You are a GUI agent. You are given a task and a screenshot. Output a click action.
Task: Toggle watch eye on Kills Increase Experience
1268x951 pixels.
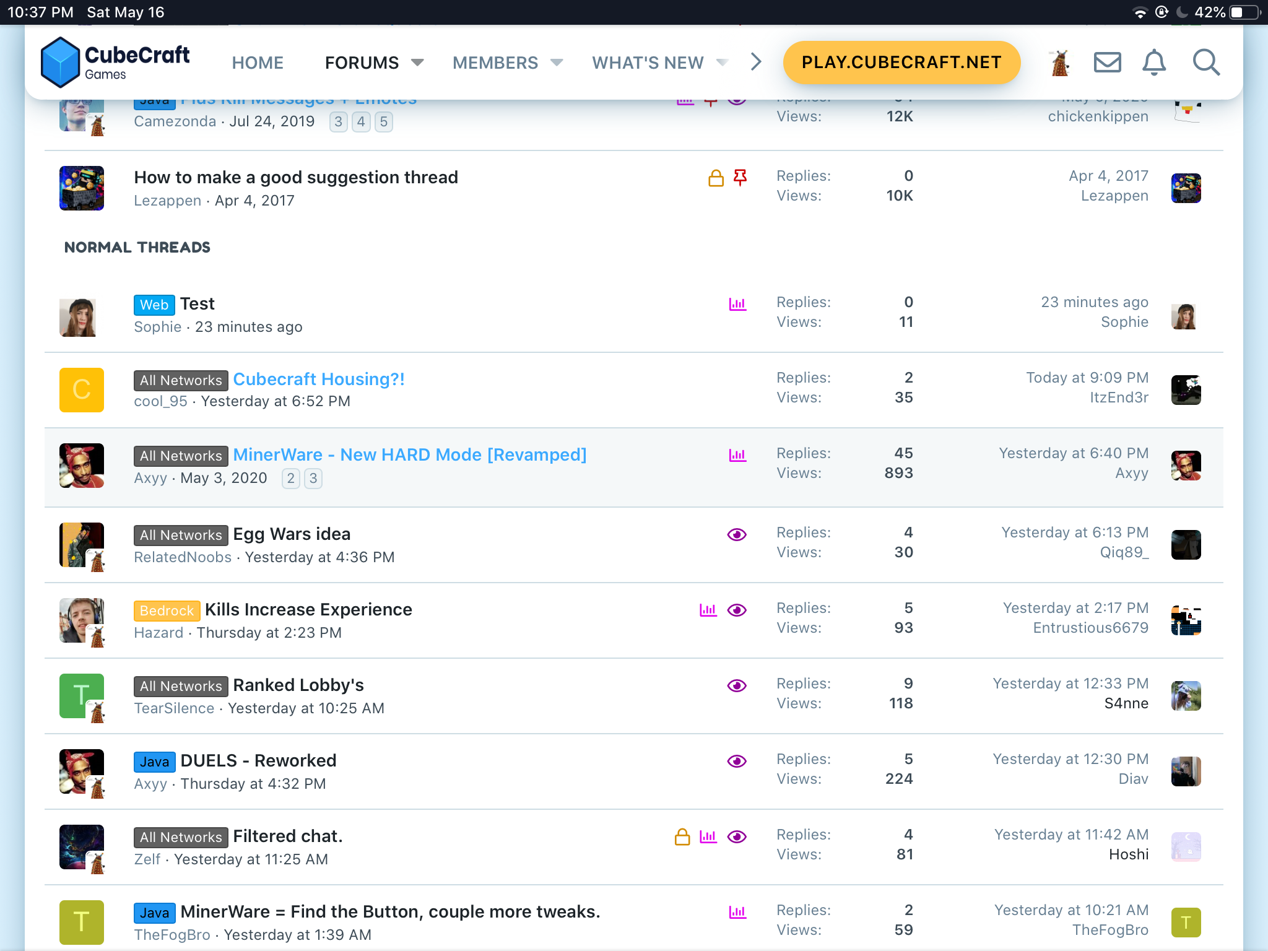tap(737, 610)
